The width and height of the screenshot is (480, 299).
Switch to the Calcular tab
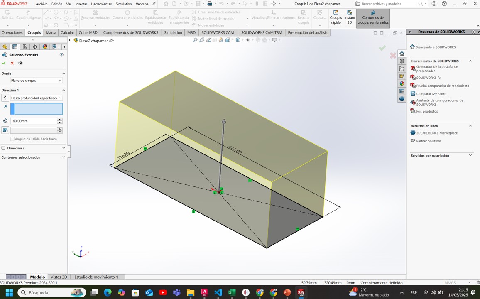pyautogui.click(x=67, y=32)
